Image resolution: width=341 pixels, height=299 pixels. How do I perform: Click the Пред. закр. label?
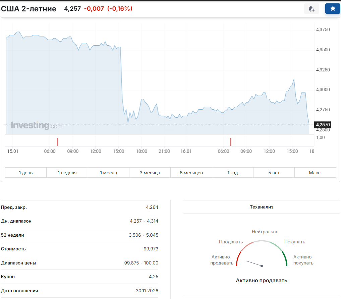14,207
